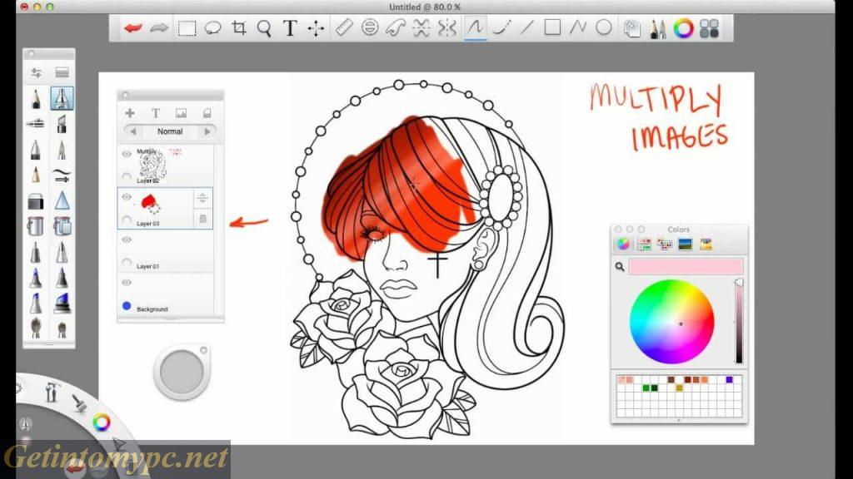Switch to Color Wheel tab in Colors

tap(623, 244)
